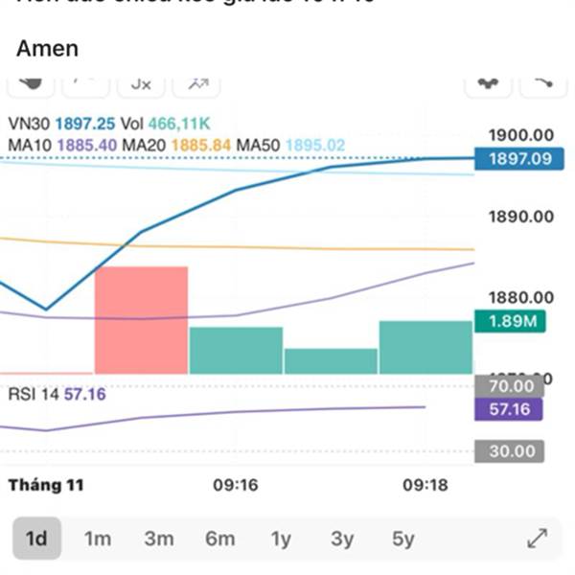
Task: Open the fx indicators button
Action: pyautogui.click(x=141, y=84)
